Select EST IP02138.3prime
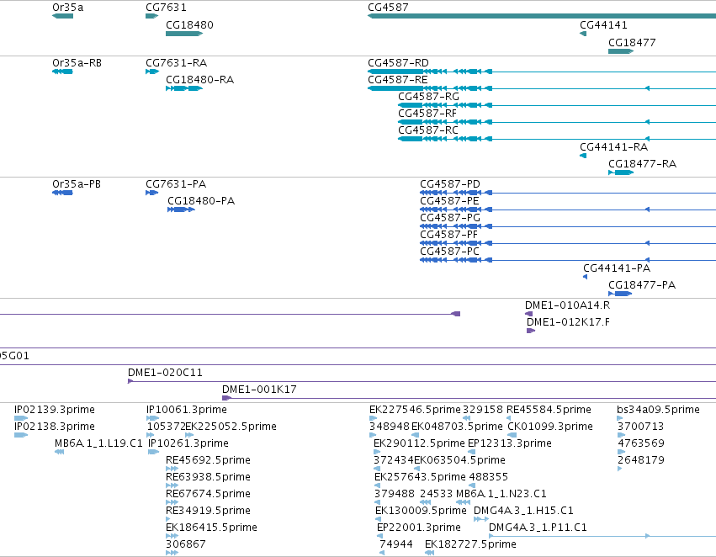 (21, 435)
